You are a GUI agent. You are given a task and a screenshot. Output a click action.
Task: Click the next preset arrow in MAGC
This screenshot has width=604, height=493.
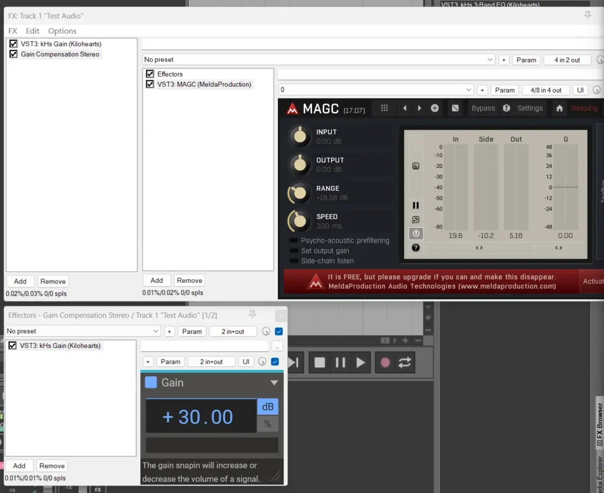point(419,108)
